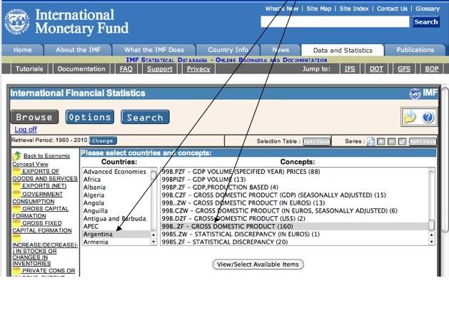Click database icon next to Gross Capital Formation
The image size is (449, 318).
coord(17,208)
